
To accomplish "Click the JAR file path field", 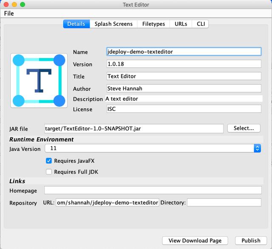I will (134, 129).
